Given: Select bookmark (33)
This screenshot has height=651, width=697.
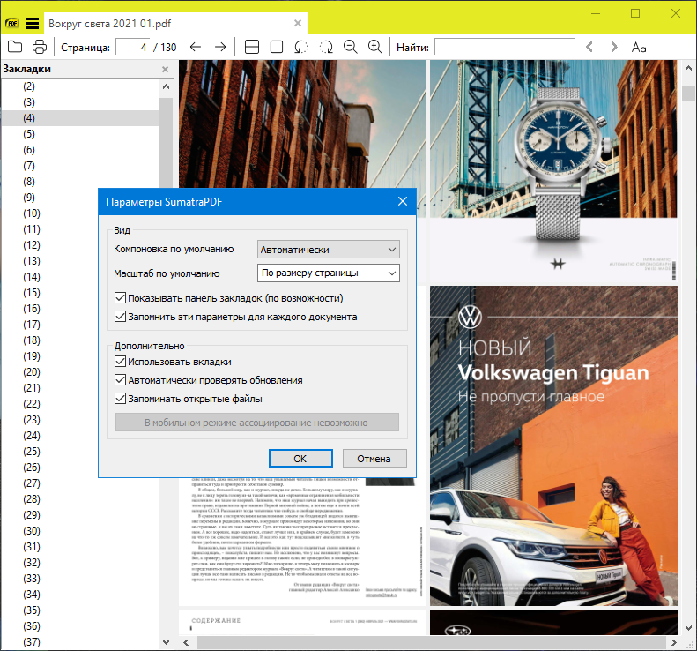Looking at the screenshot, I should click(x=31, y=579).
